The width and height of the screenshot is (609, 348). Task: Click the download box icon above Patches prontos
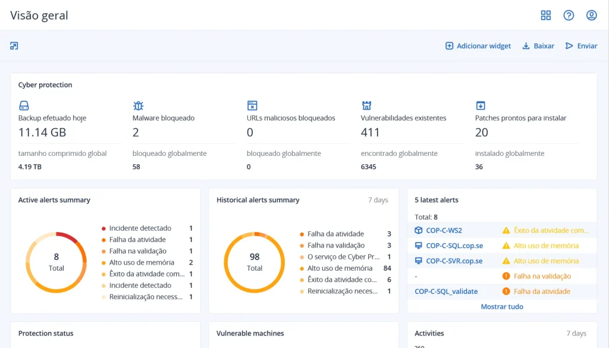(481, 106)
